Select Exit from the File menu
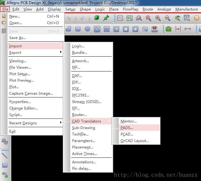The image size is (201, 181). click(x=12, y=131)
